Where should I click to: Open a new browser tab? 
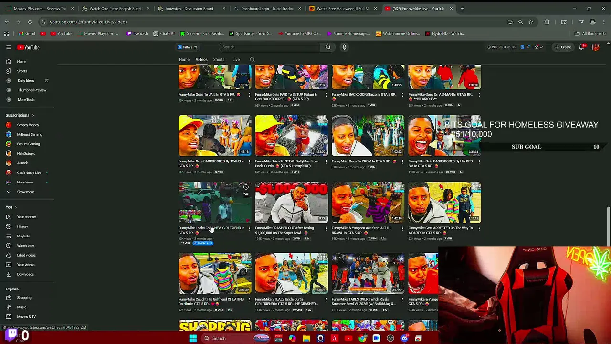pos(463,8)
